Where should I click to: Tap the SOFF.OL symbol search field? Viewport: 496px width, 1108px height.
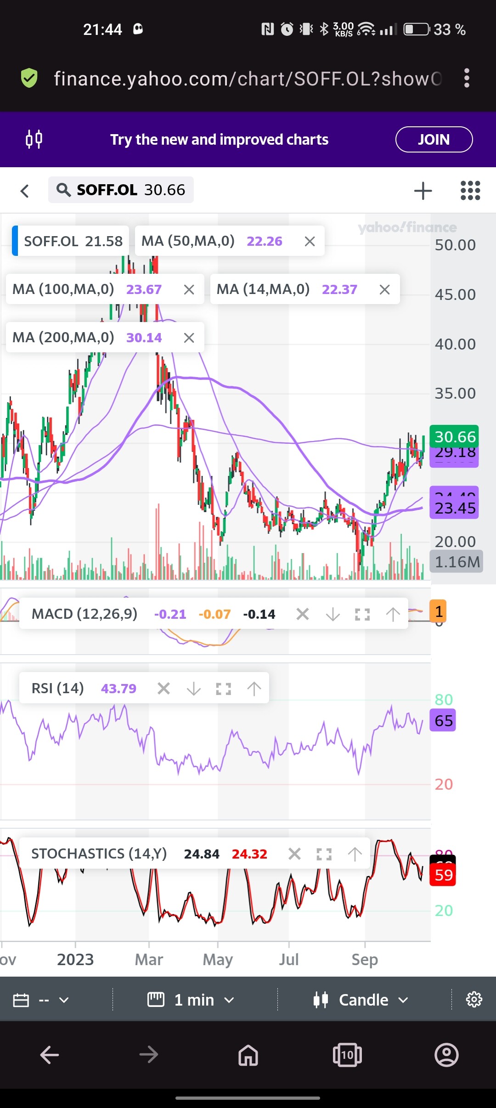[x=121, y=190]
